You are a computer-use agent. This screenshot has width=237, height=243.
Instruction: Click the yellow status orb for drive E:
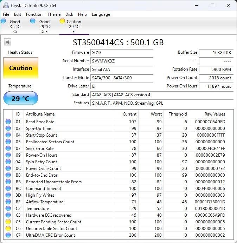pos(62,21)
